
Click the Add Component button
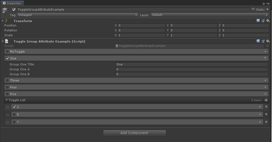(x=134, y=133)
